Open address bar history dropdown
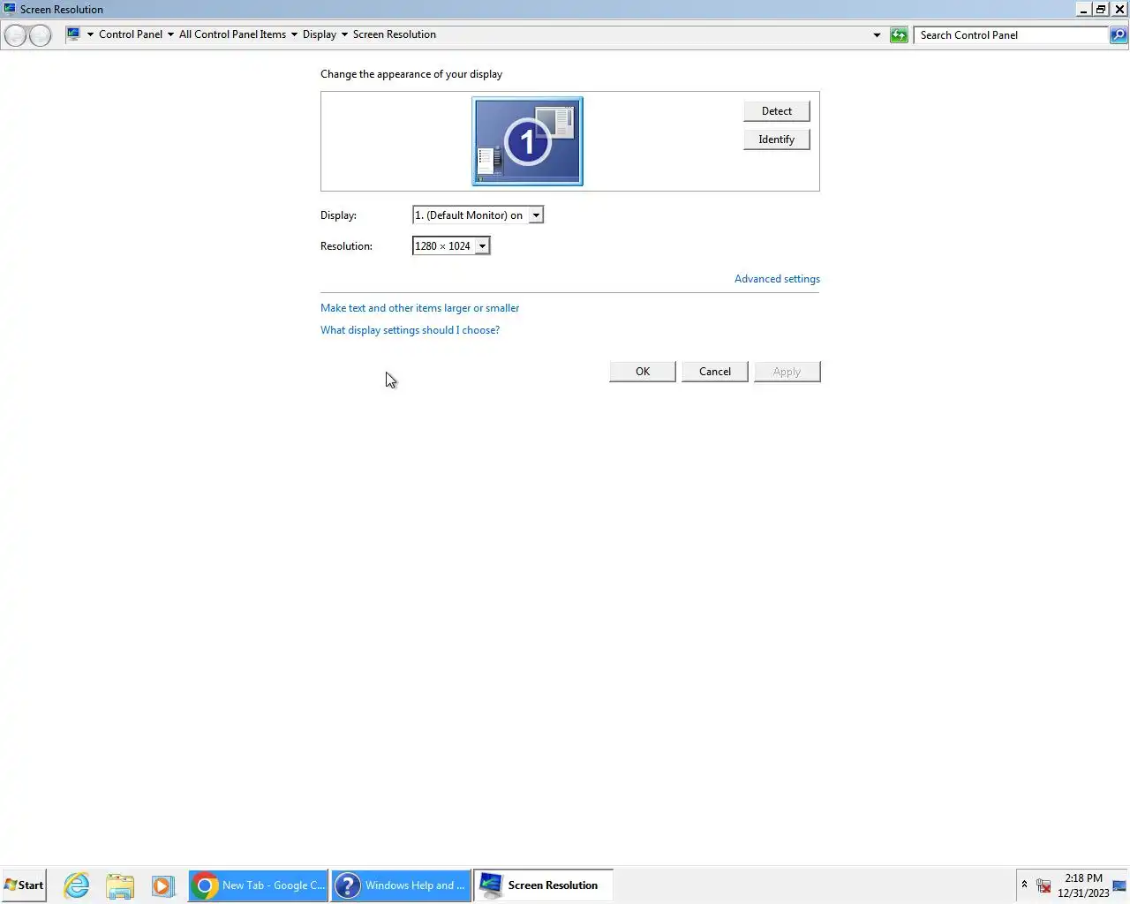 [877, 35]
